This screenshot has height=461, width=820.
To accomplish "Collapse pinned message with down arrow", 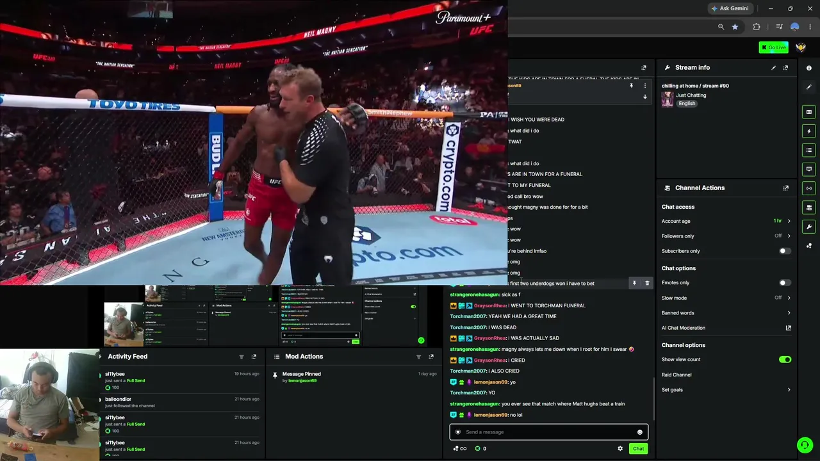I will click(x=645, y=97).
